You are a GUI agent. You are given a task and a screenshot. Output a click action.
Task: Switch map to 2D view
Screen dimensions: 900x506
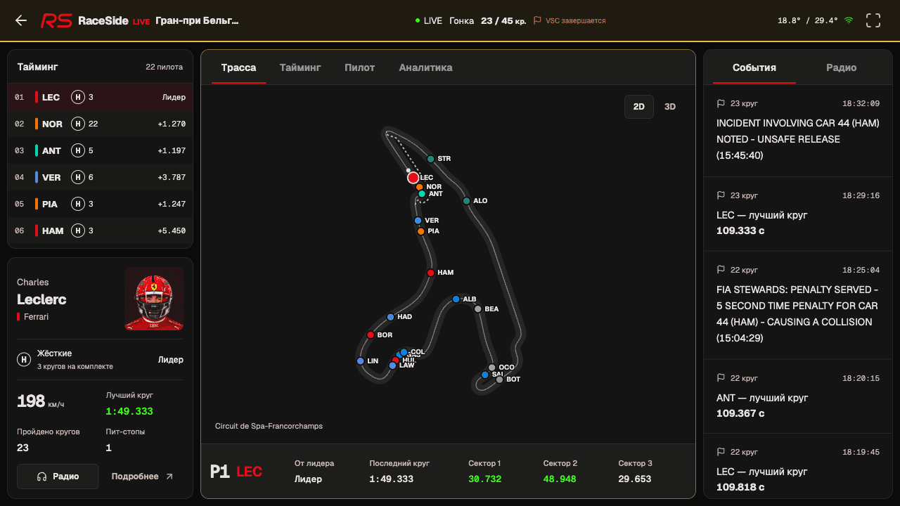(x=639, y=107)
